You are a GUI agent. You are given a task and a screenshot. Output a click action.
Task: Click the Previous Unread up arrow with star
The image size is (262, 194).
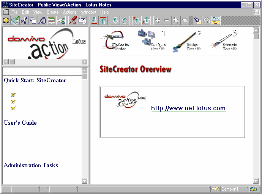coord(146,20)
